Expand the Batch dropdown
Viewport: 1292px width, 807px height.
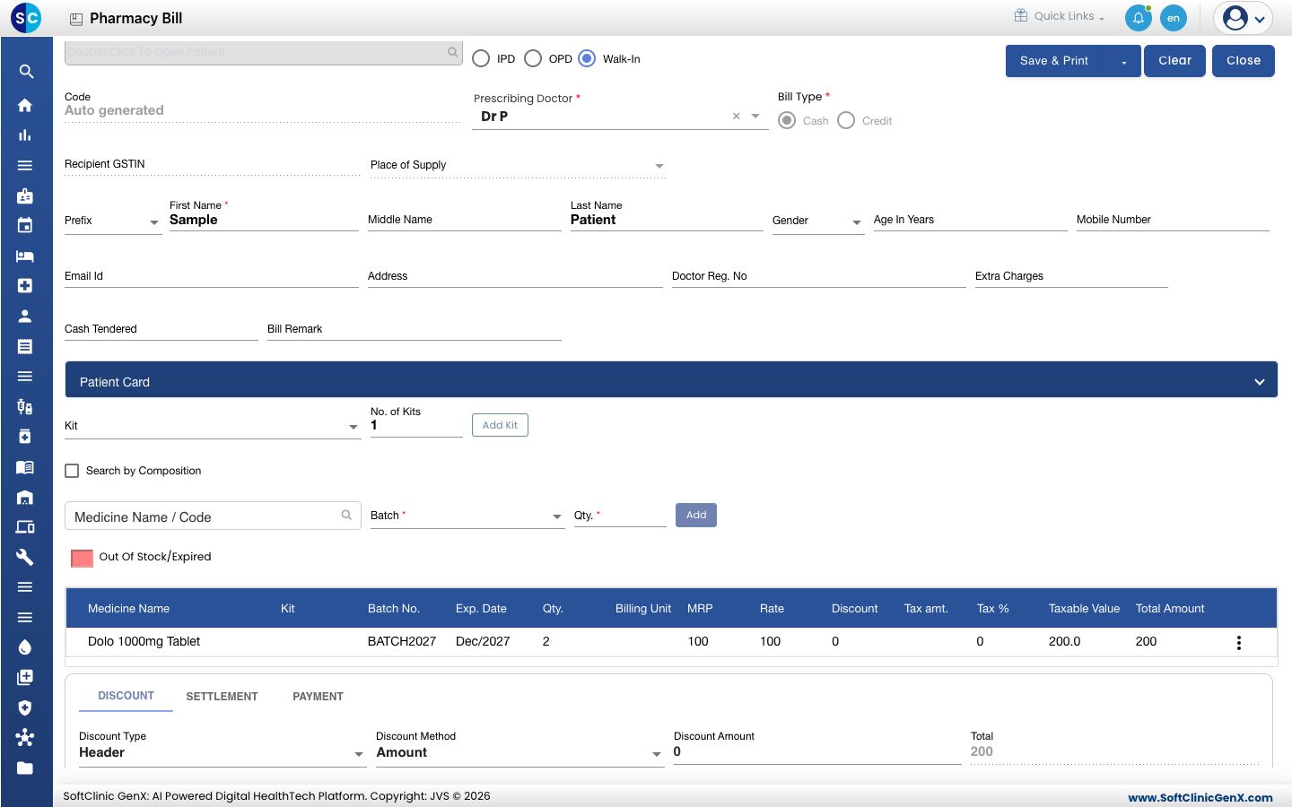click(467, 516)
